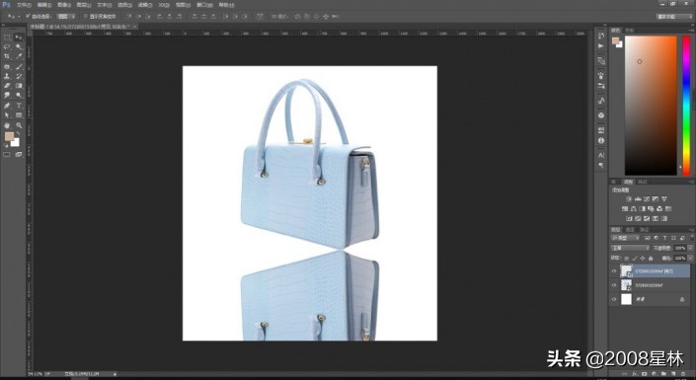Add Curves adjustment from Adjustments panel
696x380 pixels.
click(647, 198)
